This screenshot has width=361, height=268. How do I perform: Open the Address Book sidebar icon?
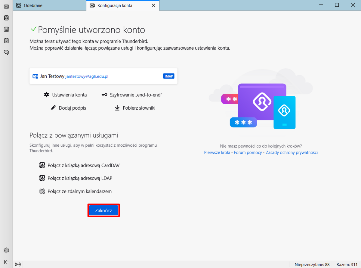click(x=6, y=18)
